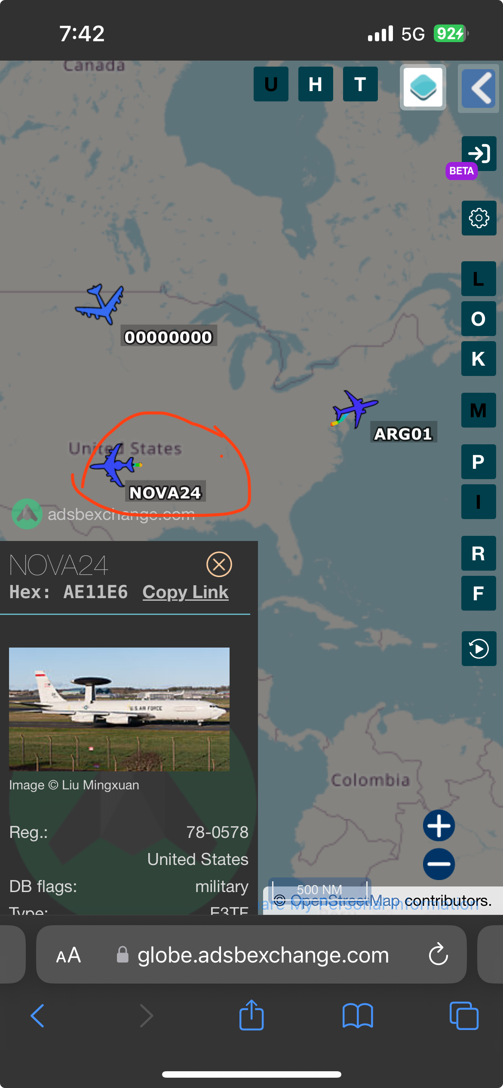
Task: Open the OpenStreetMap attribution link
Action: click(x=345, y=900)
